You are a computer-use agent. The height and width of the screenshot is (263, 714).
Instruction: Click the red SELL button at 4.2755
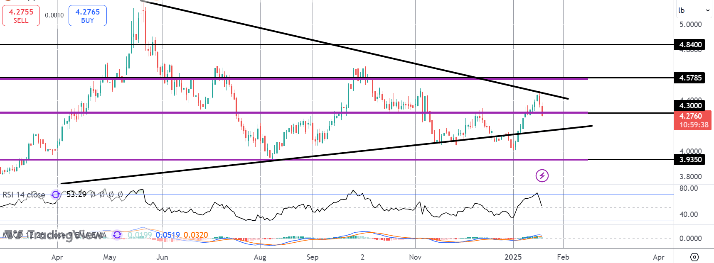click(x=21, y=16)
